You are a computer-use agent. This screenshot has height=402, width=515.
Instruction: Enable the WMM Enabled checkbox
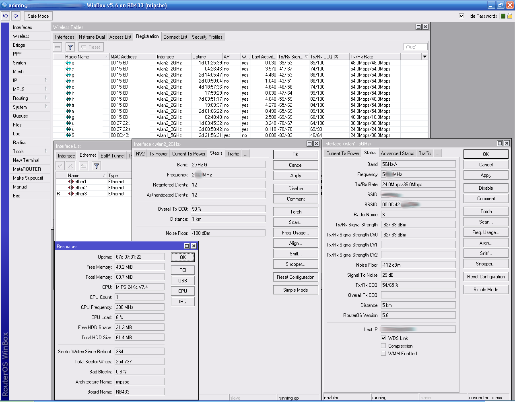tap(383, 354)
